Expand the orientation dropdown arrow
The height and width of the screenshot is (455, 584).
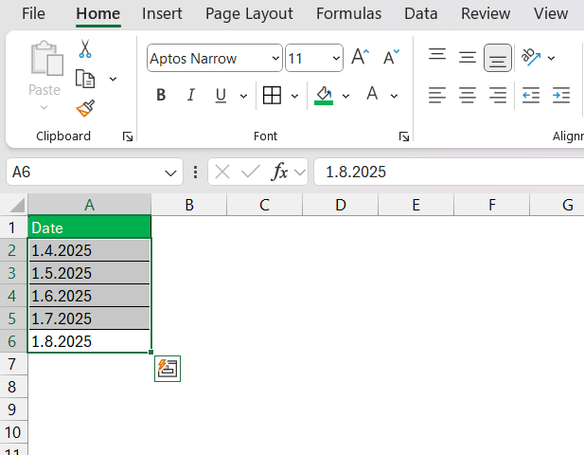coord(551,58)
